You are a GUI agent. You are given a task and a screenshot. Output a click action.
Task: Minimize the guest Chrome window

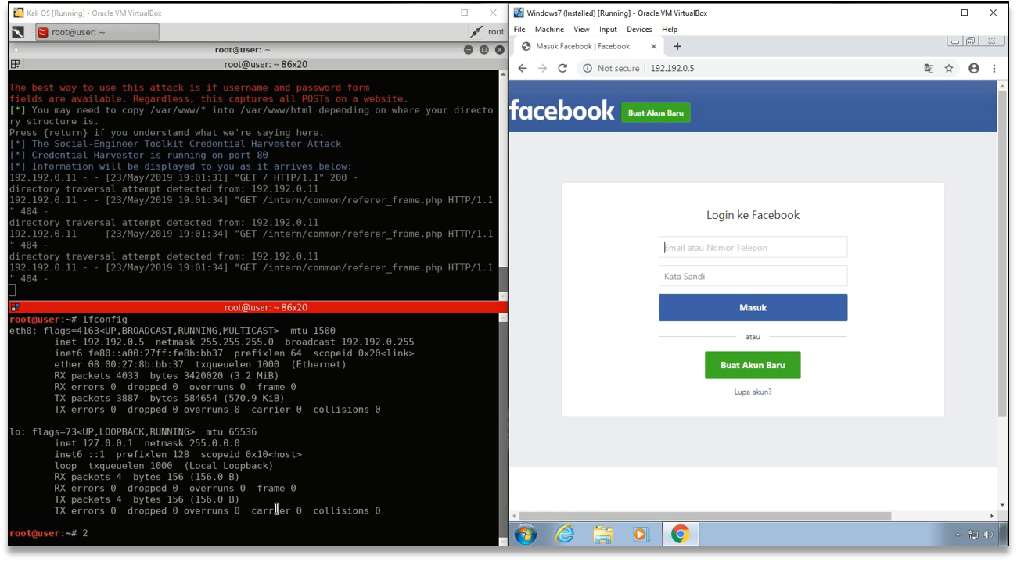pos(955,41)
